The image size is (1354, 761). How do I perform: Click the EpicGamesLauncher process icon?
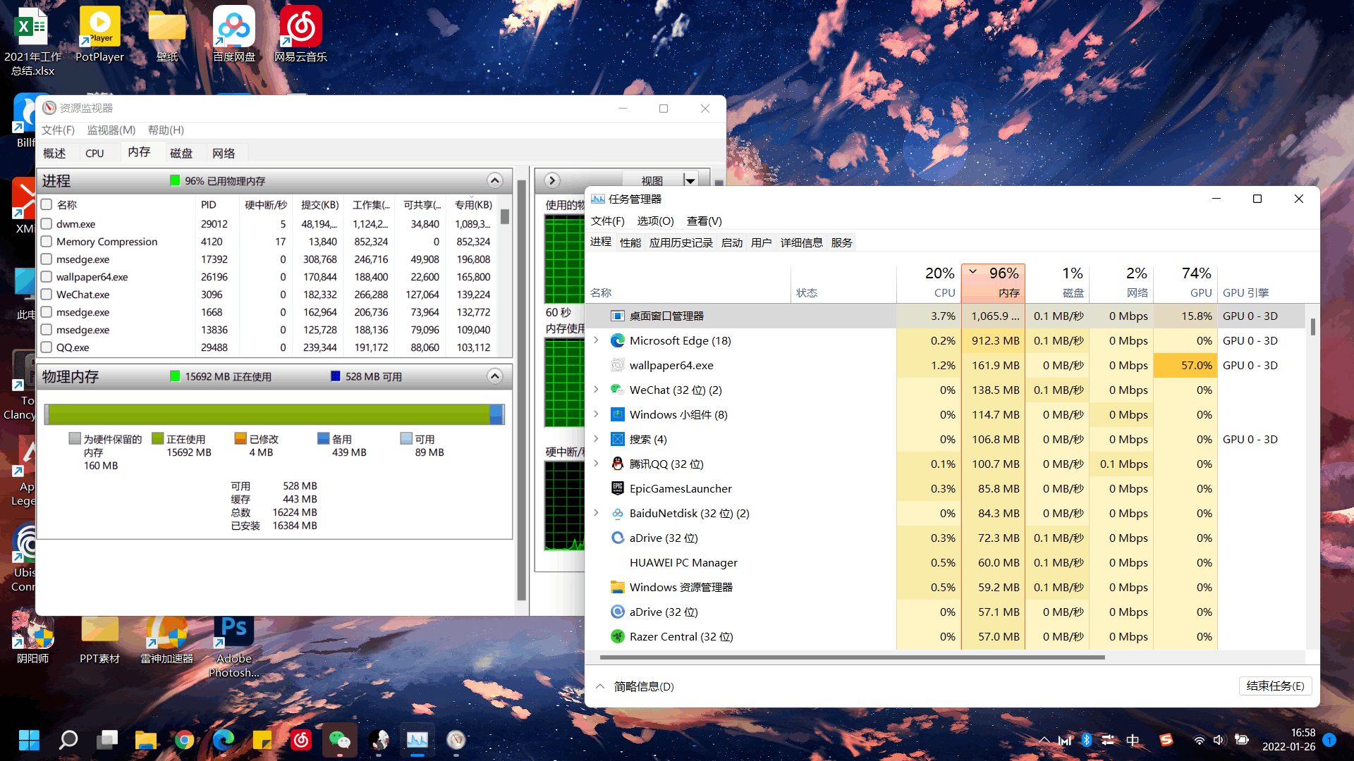[x=618, y=488]
